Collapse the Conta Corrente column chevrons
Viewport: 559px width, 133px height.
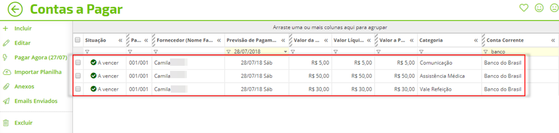coord(553,40)
